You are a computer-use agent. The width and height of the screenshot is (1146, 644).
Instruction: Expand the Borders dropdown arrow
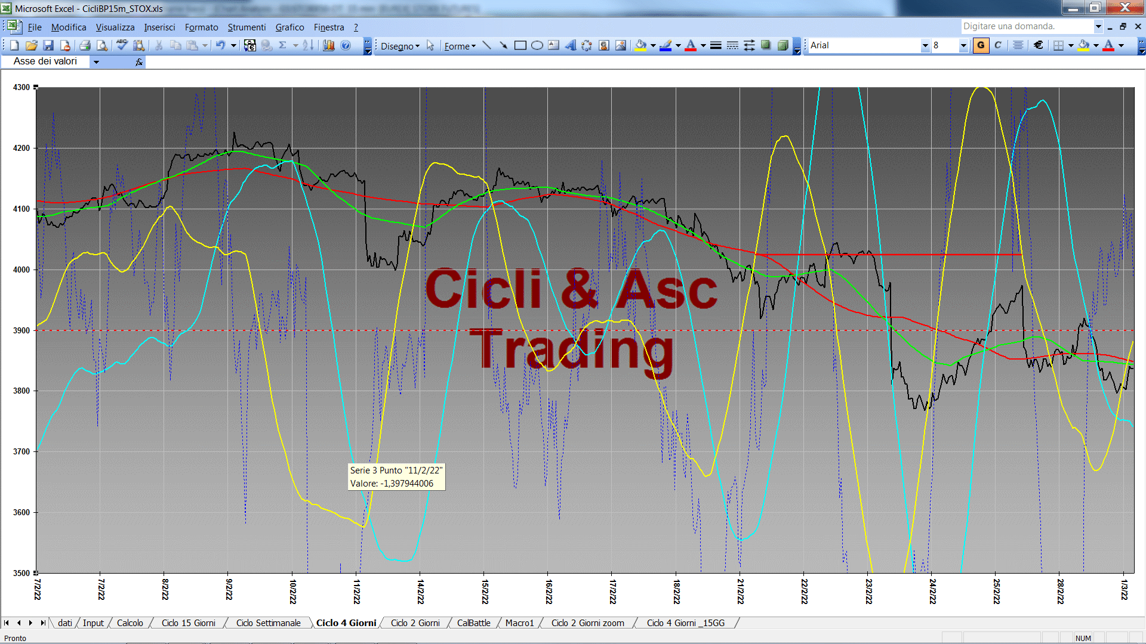coord(1071,45)
